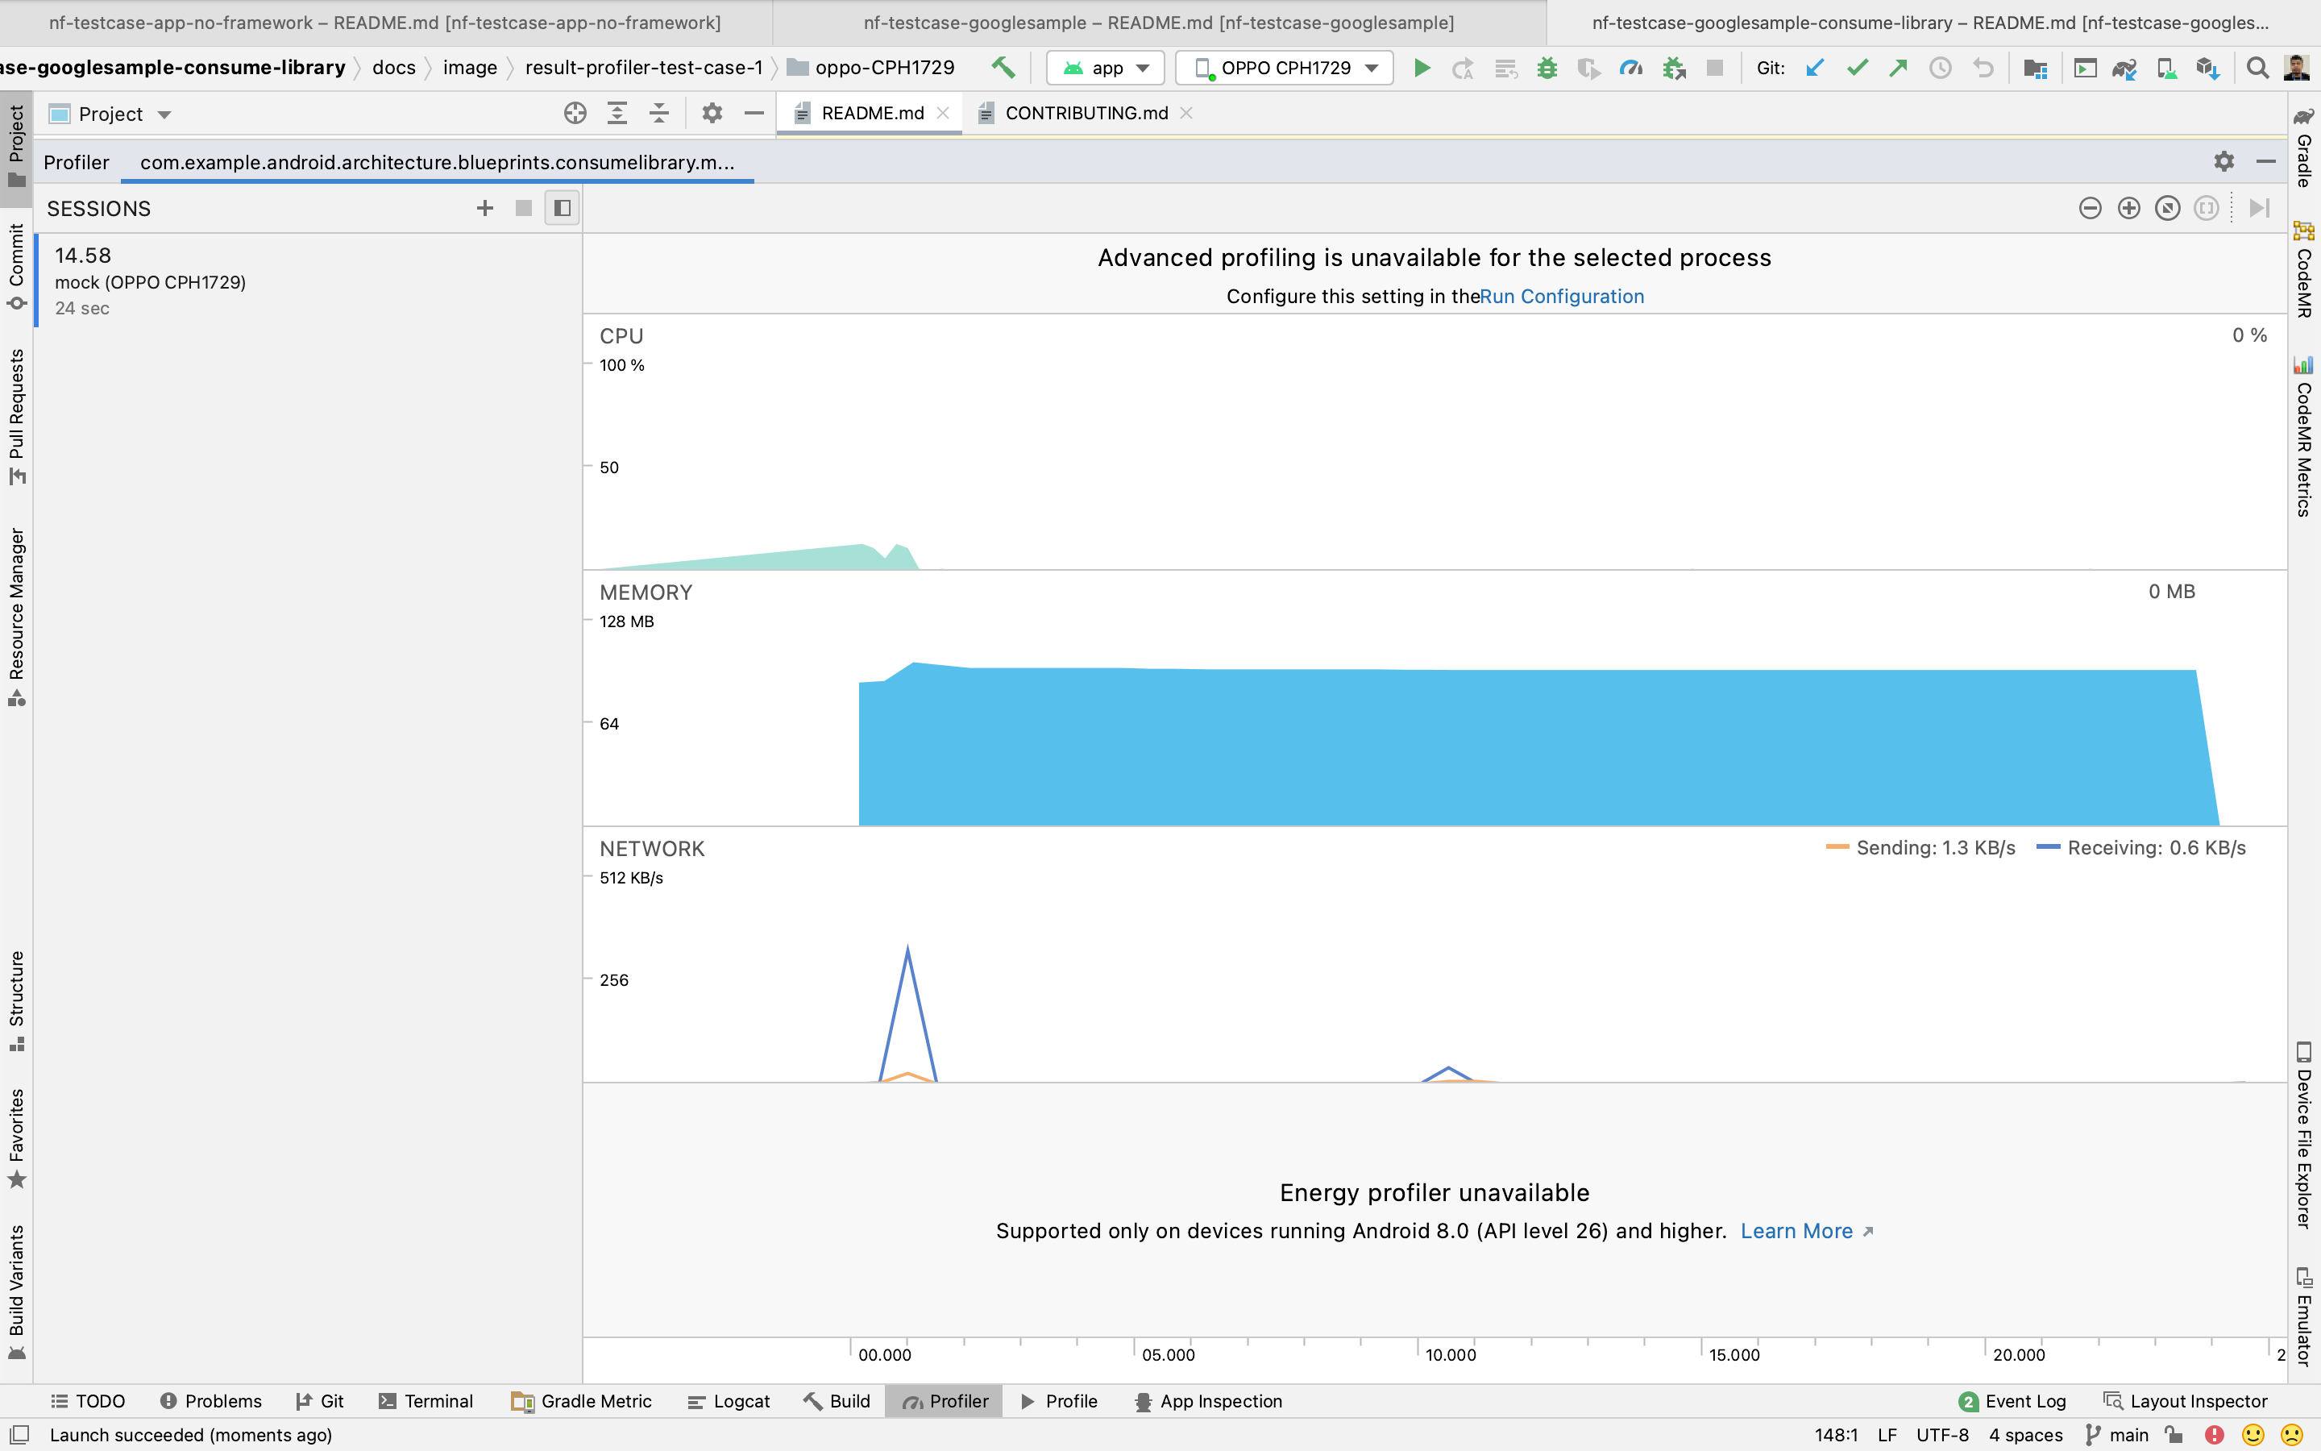This screenshot has height=1451, width=2321.
Task: Click the Make Project hammer icon
Action: coord(1003,69)
